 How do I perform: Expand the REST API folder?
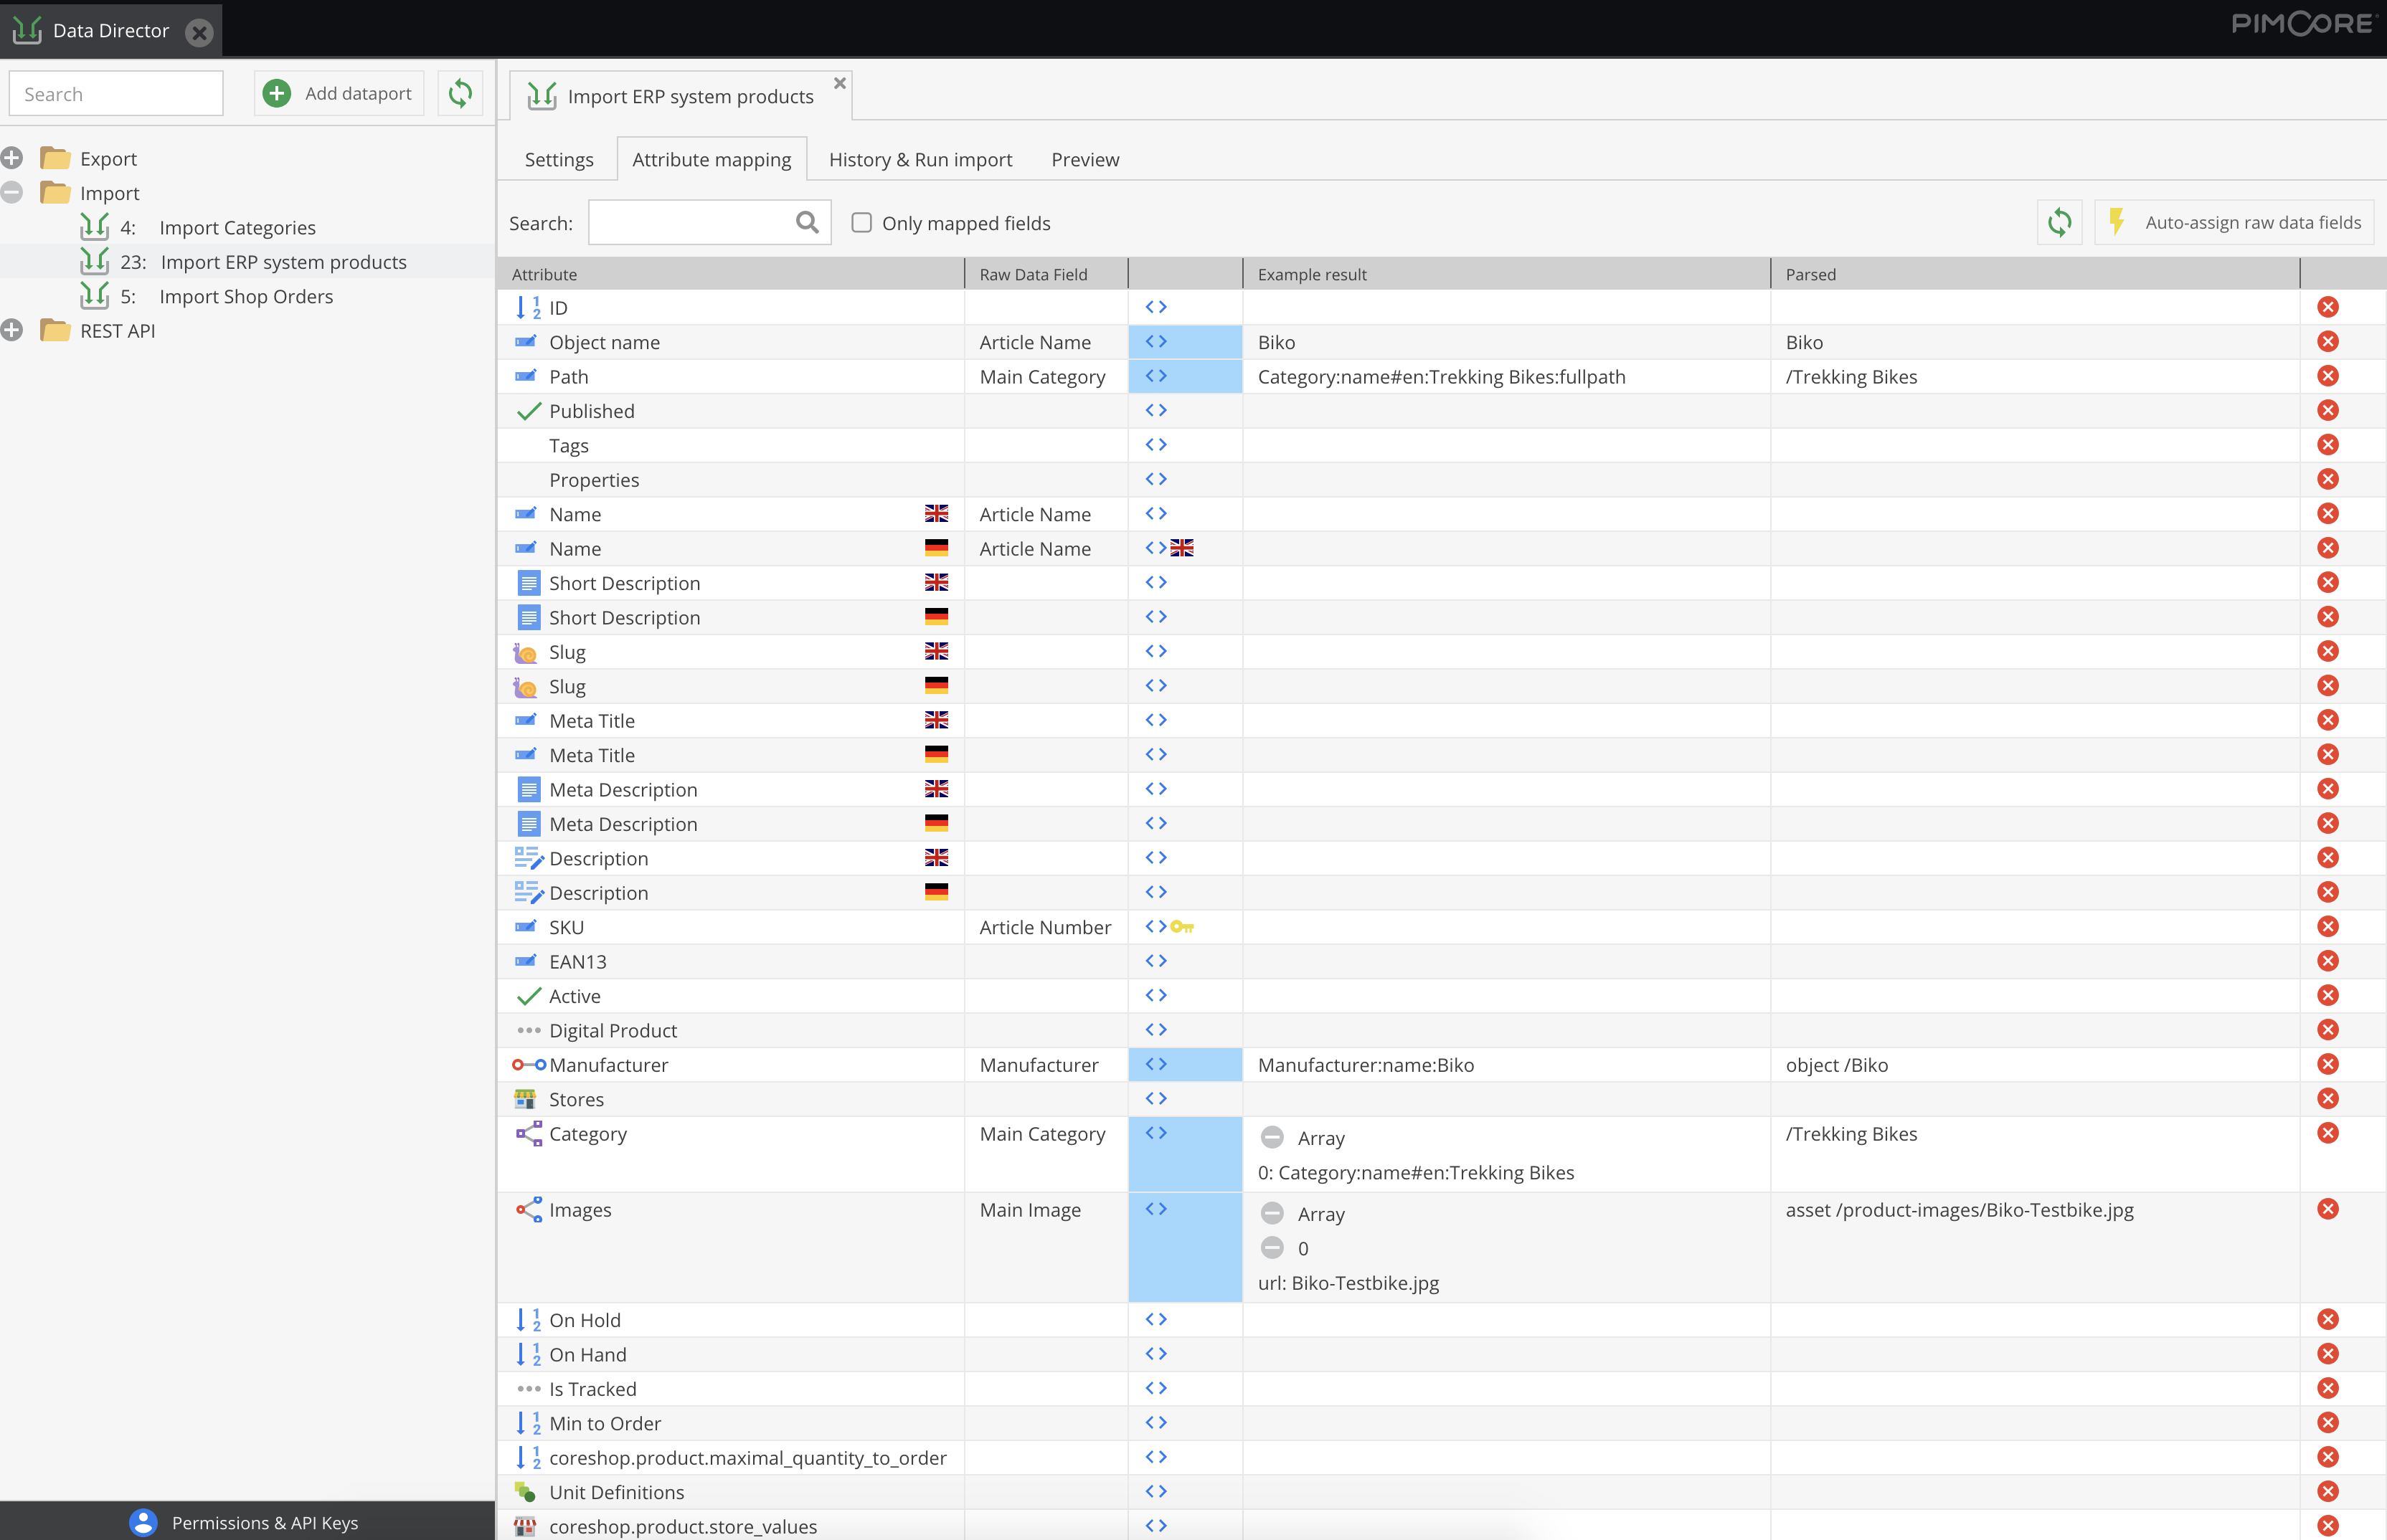coord(12,330)
